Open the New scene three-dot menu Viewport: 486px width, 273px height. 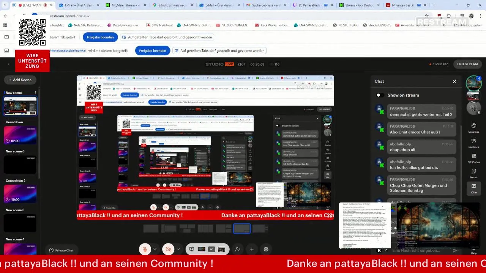pyautogui.click(x=35, y=93)
